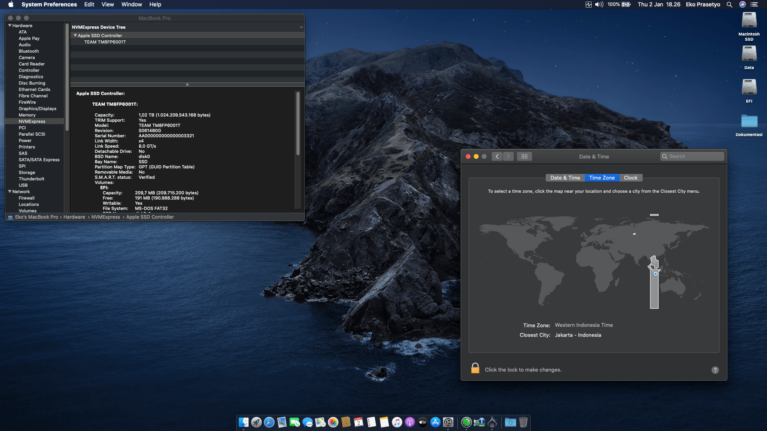Image resolution: width=767 pixels, height=431 pixels.
Task: Click the battery status in menu bar
Action: tap(619, 4)
